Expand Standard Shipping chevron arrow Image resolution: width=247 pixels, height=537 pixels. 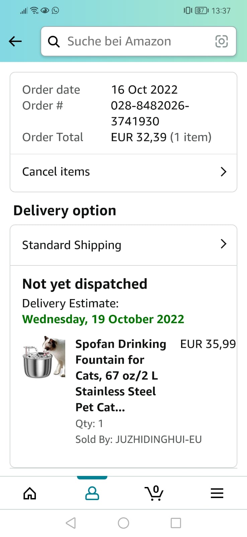click(224, 244)
